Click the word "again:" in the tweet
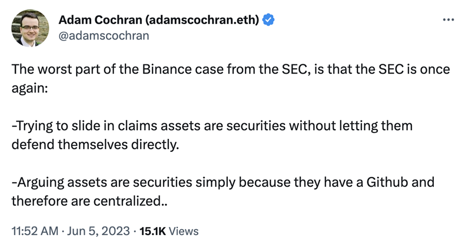This screenshot has width=468, height=248. tap(30, 89)
